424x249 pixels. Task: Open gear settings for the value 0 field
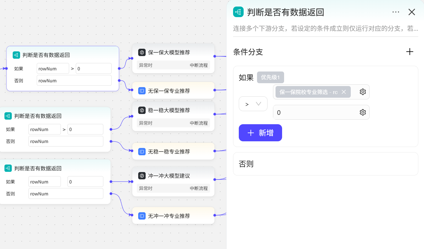click(362, 112)
